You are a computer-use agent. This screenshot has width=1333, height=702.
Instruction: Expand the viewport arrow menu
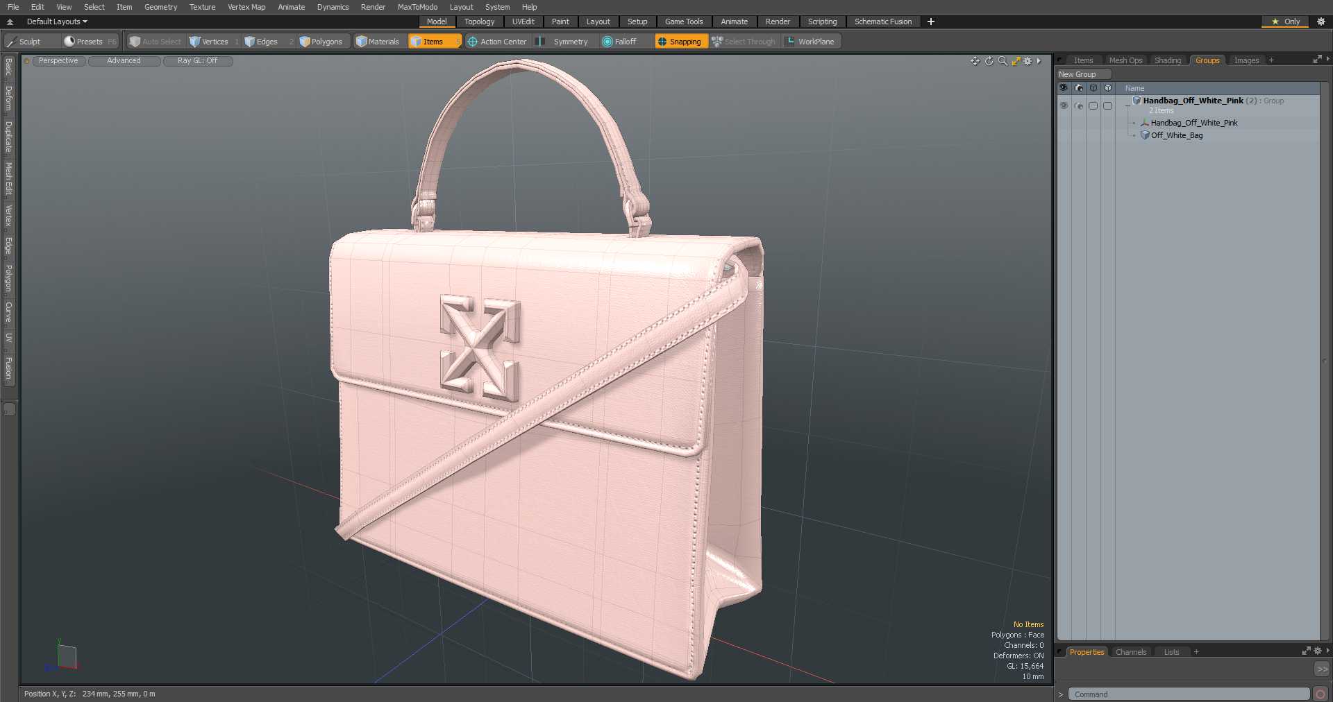pos(1039,61)
